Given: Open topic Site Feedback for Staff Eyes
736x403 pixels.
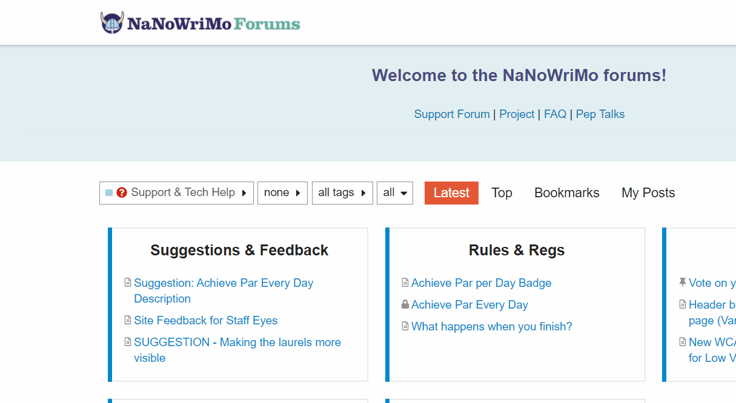Looking at the screenshot, I should [x=206, y=321].
